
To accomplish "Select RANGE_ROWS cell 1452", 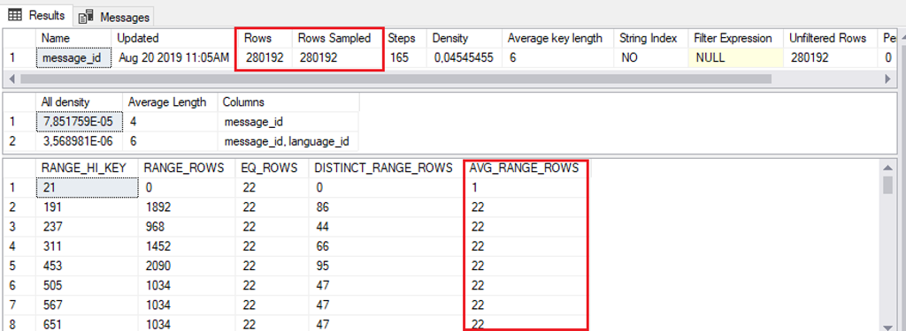I will coord(188,246).
